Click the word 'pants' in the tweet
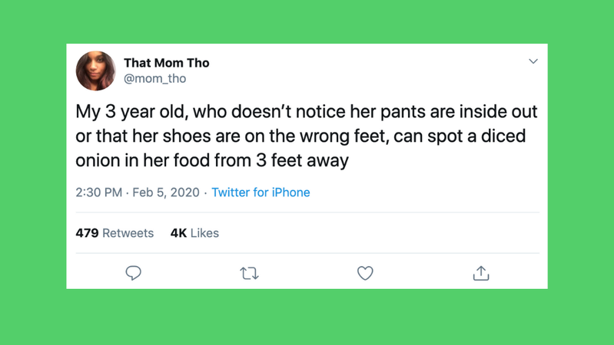614x345 pixels. click(399, 112)
